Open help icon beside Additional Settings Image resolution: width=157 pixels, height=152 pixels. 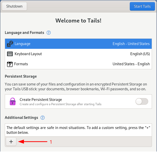click(x=43, y=118)
